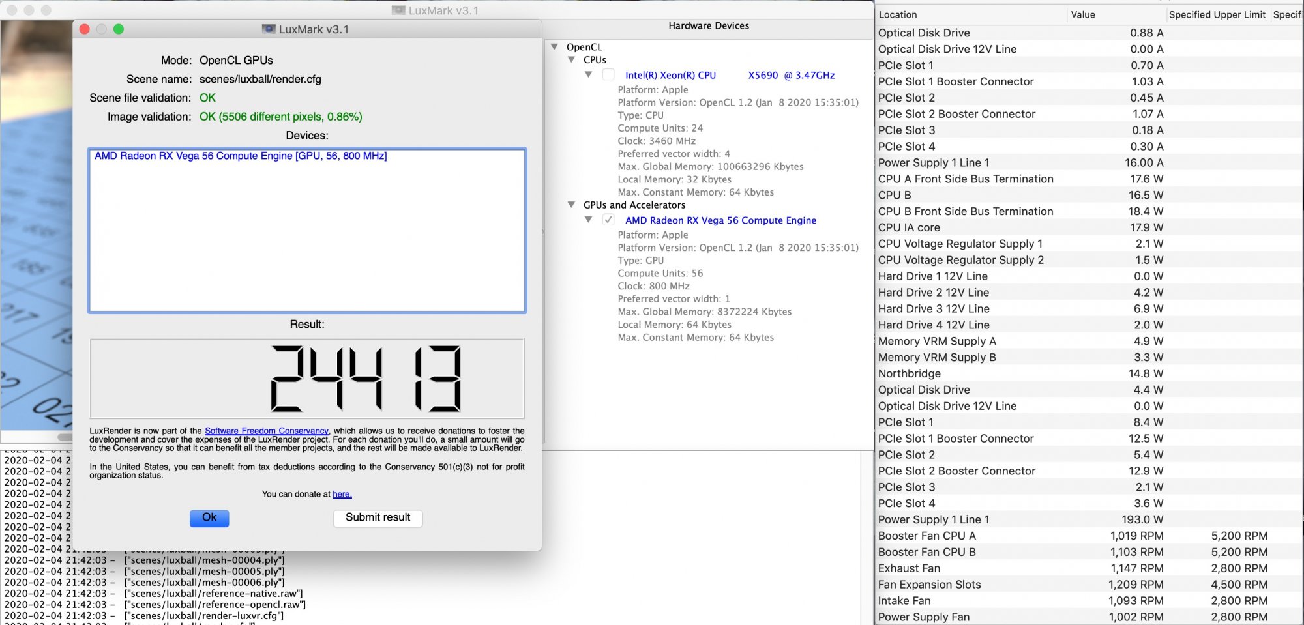This screenshot has height=625, width=1304.
Task: Select the Intake Fan row
Action: [1088, 601]
